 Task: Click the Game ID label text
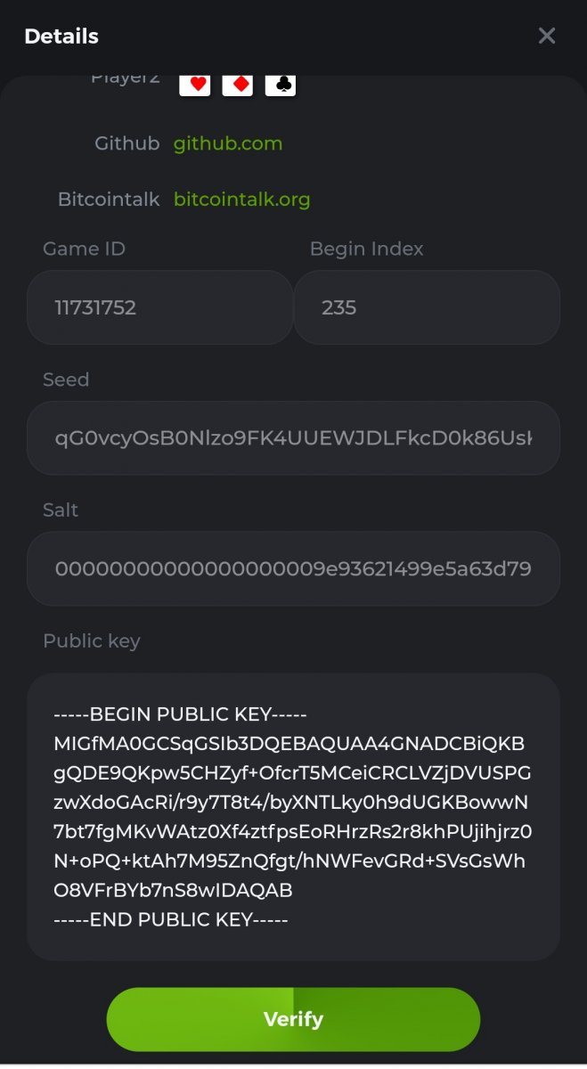pos(84,249)
